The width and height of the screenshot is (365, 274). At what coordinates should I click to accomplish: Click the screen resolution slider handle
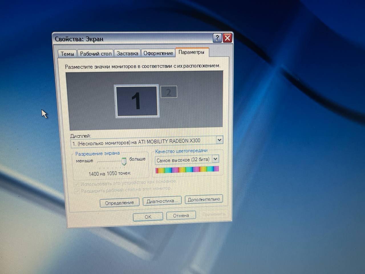(124, 162)
